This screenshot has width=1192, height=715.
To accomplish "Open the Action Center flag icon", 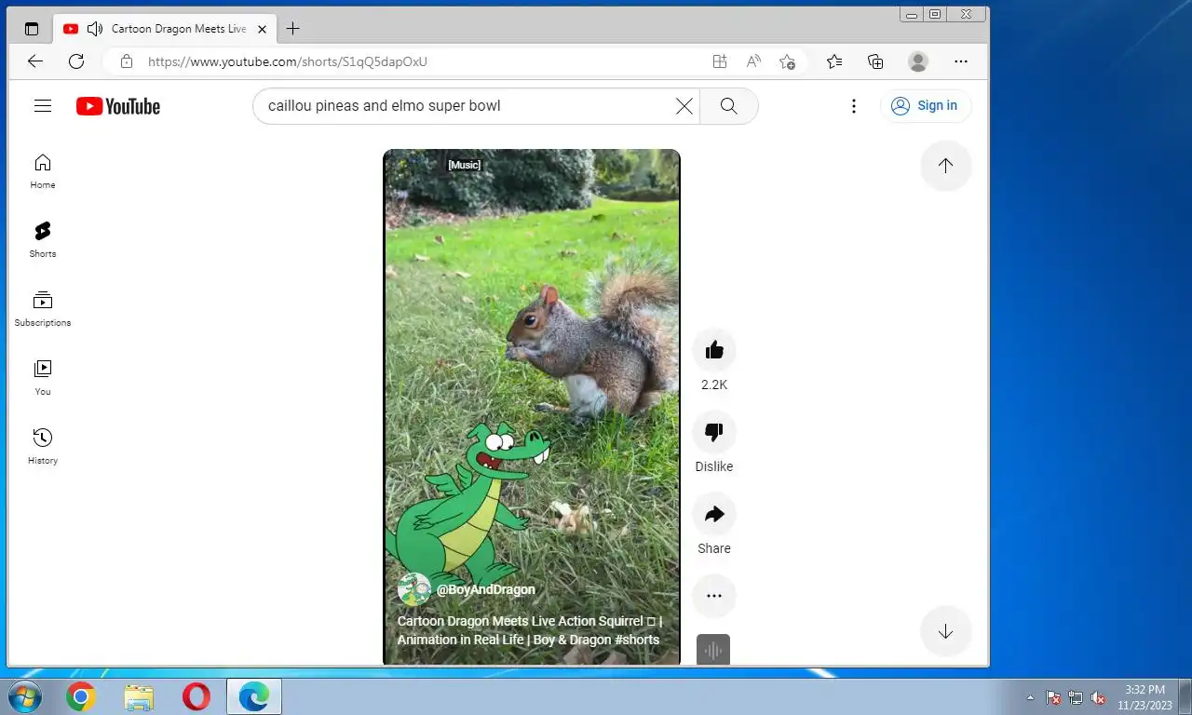I will pos(1053,697).
